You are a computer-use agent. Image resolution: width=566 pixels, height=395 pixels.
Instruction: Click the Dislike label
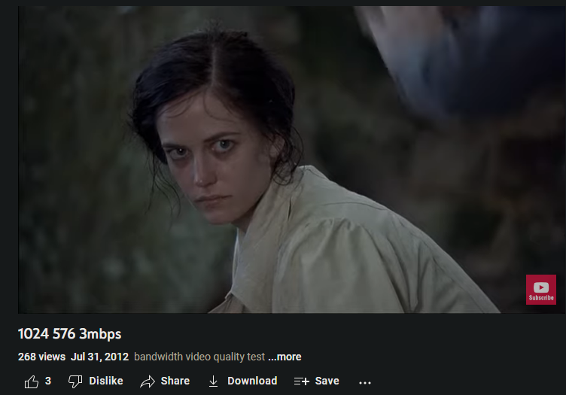pyautogui.click(x=106, y=381)
